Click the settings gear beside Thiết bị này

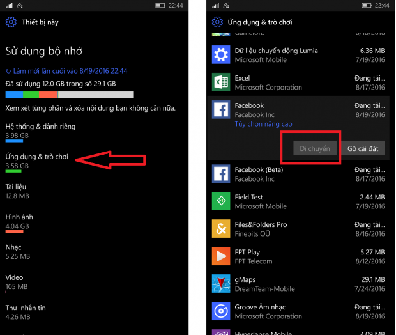(x=11, y=22)
